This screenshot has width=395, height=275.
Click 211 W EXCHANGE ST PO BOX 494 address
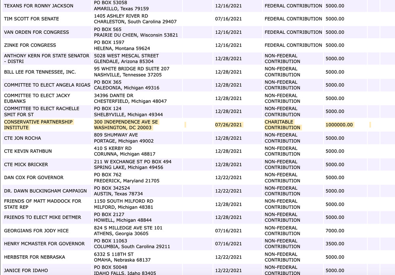tap(133, 165)
